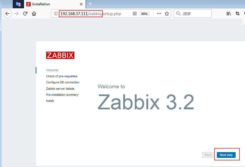
Task: Open the library bookshelf icon
Action: 229,14
